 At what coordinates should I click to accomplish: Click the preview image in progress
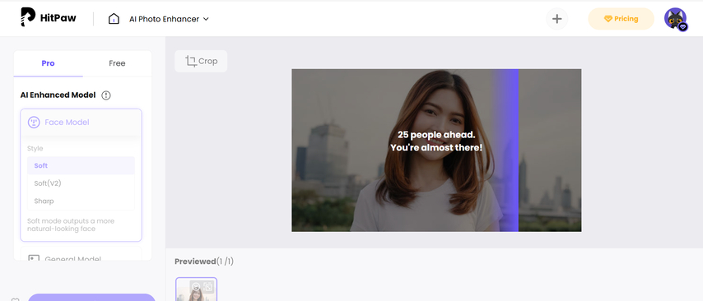tap(436, 150)
